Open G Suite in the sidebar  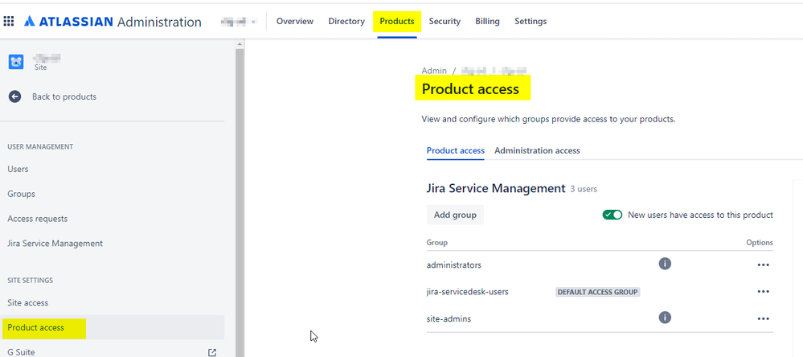tap(21, 352)
